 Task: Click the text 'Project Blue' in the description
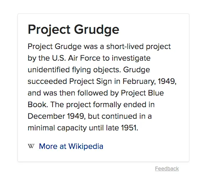point(142,93)
